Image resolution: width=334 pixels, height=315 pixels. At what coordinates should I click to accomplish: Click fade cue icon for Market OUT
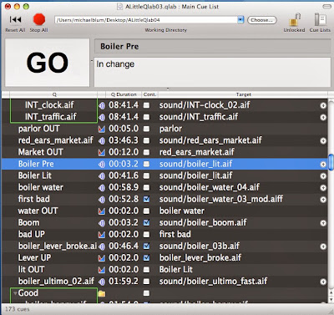[102, 152]
